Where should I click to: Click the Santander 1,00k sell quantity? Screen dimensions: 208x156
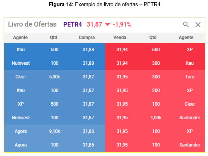156,118
